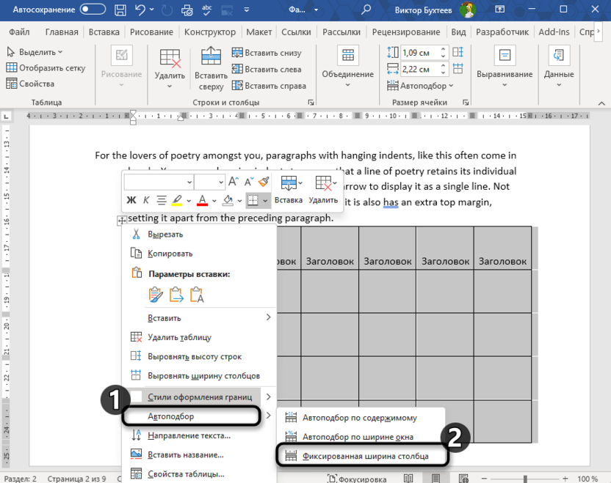Open the Выделить dropdown
Viewport: 611px width, 483px height.
click(35, 52)
